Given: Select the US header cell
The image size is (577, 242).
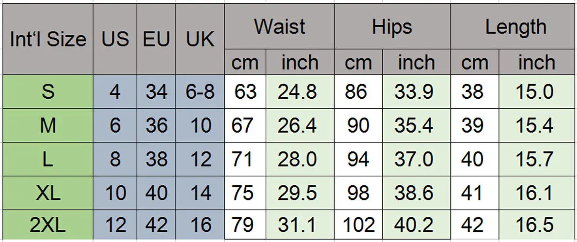Looking at the screenshot, I should tap(115, 39).
